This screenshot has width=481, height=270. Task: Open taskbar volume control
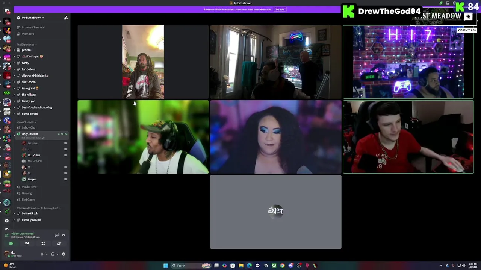464,265
